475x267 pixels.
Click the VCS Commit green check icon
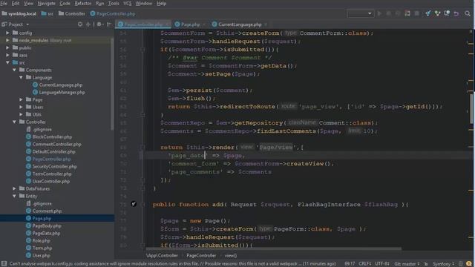click(437, 13)
